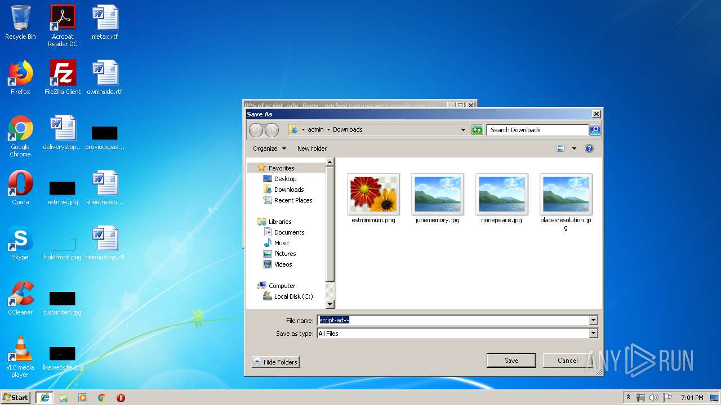Click New folder in toolbar

click(x=312, y=148)
